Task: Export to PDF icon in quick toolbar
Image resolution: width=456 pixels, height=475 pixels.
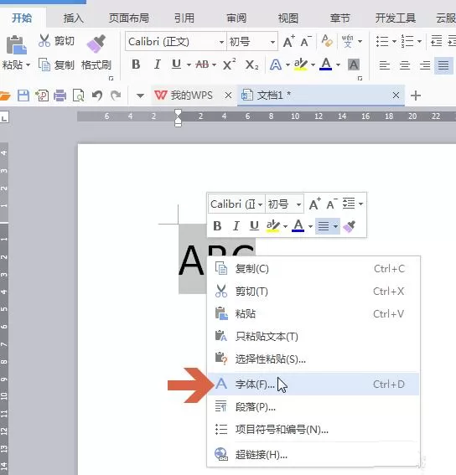Action: click(x=42, y=96)
